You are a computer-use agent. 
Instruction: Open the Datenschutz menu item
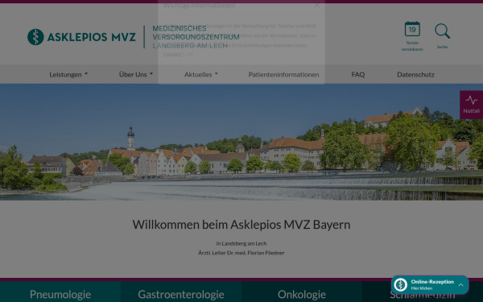415,74
